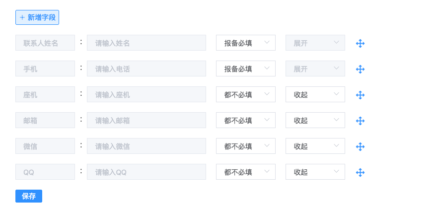Click the 请输入邮箱 input field
Viewport: 439px width, 210px height.
click(146, 120)
